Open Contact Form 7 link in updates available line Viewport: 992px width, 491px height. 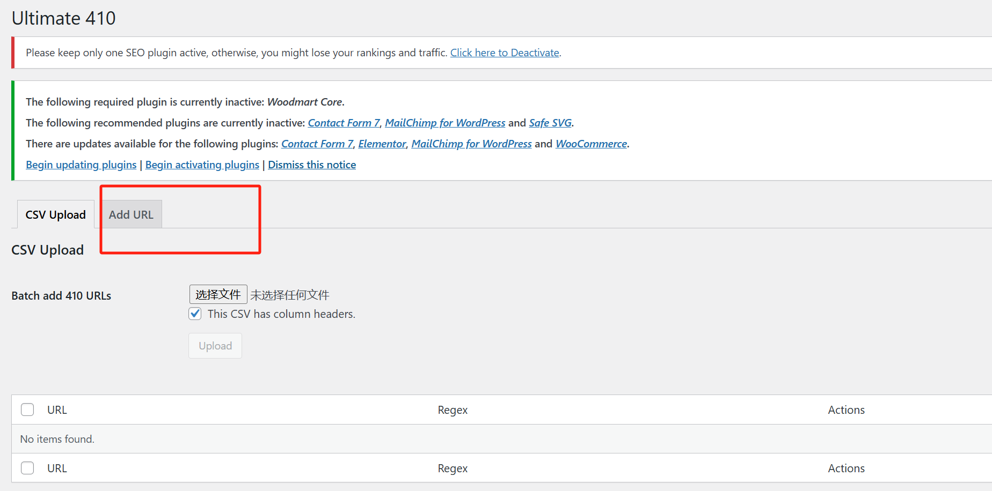317,144
